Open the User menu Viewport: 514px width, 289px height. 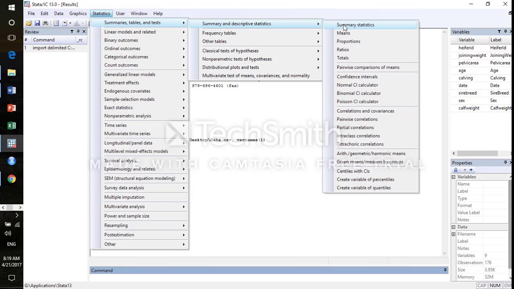120,13
